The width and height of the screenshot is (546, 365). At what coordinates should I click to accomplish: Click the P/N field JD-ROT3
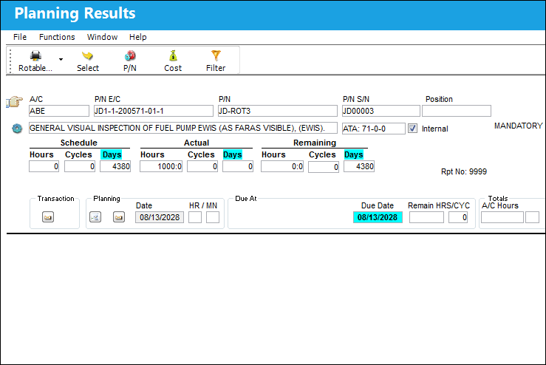pos(278,111)
